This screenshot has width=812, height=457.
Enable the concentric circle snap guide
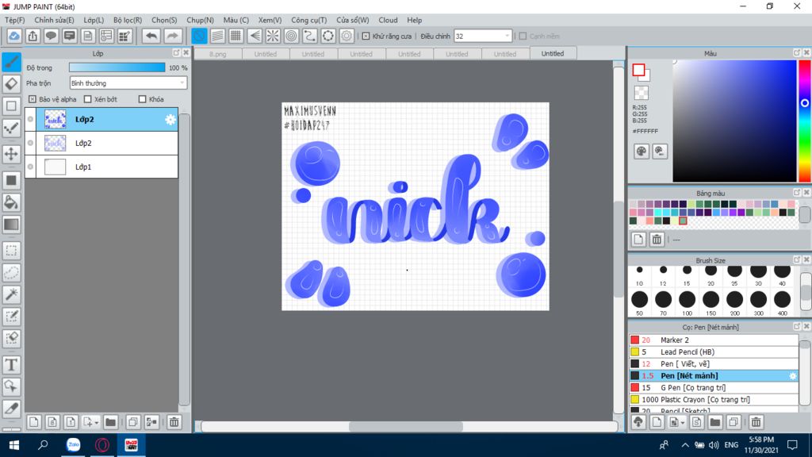coord(292,36)
